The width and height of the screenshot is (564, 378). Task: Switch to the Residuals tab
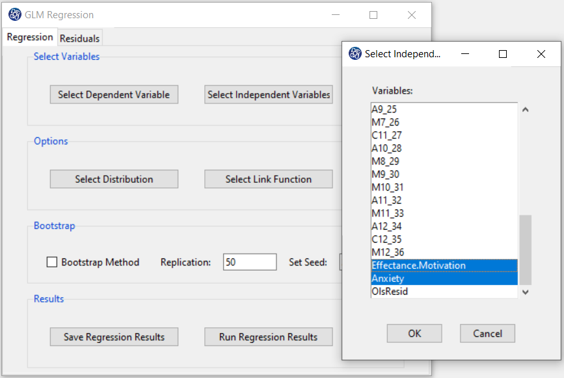[x=79, y=38]
